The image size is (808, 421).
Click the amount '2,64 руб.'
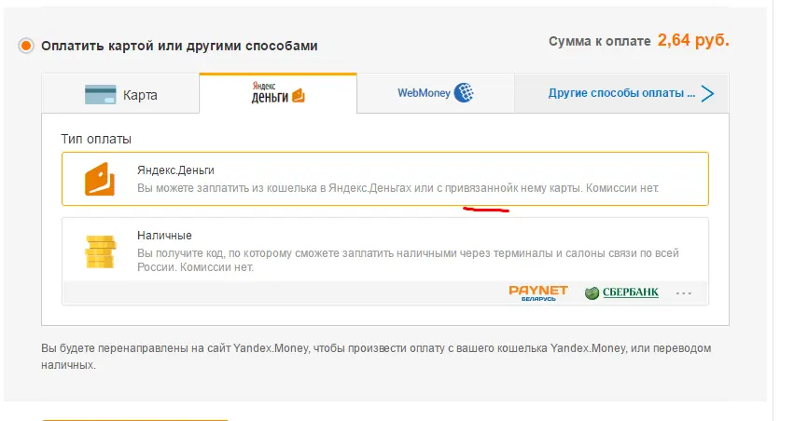tap(693, 40)
